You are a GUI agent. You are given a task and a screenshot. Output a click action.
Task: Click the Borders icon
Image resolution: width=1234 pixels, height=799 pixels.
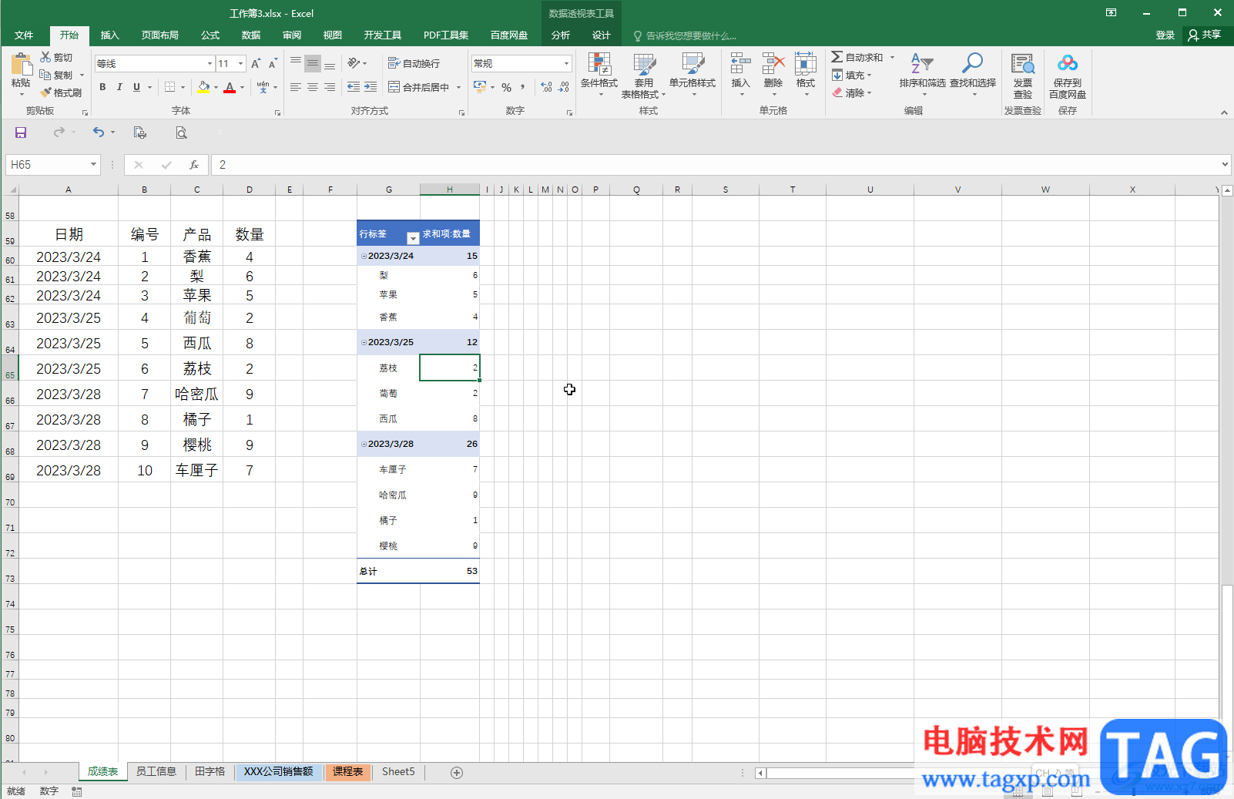point(169,87)
